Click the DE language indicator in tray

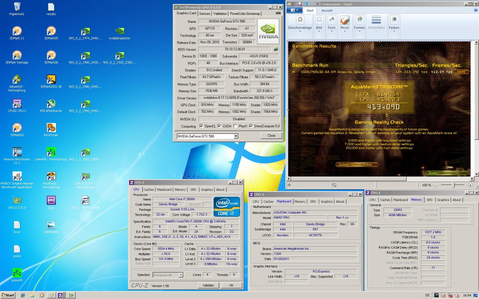point(427,295)
